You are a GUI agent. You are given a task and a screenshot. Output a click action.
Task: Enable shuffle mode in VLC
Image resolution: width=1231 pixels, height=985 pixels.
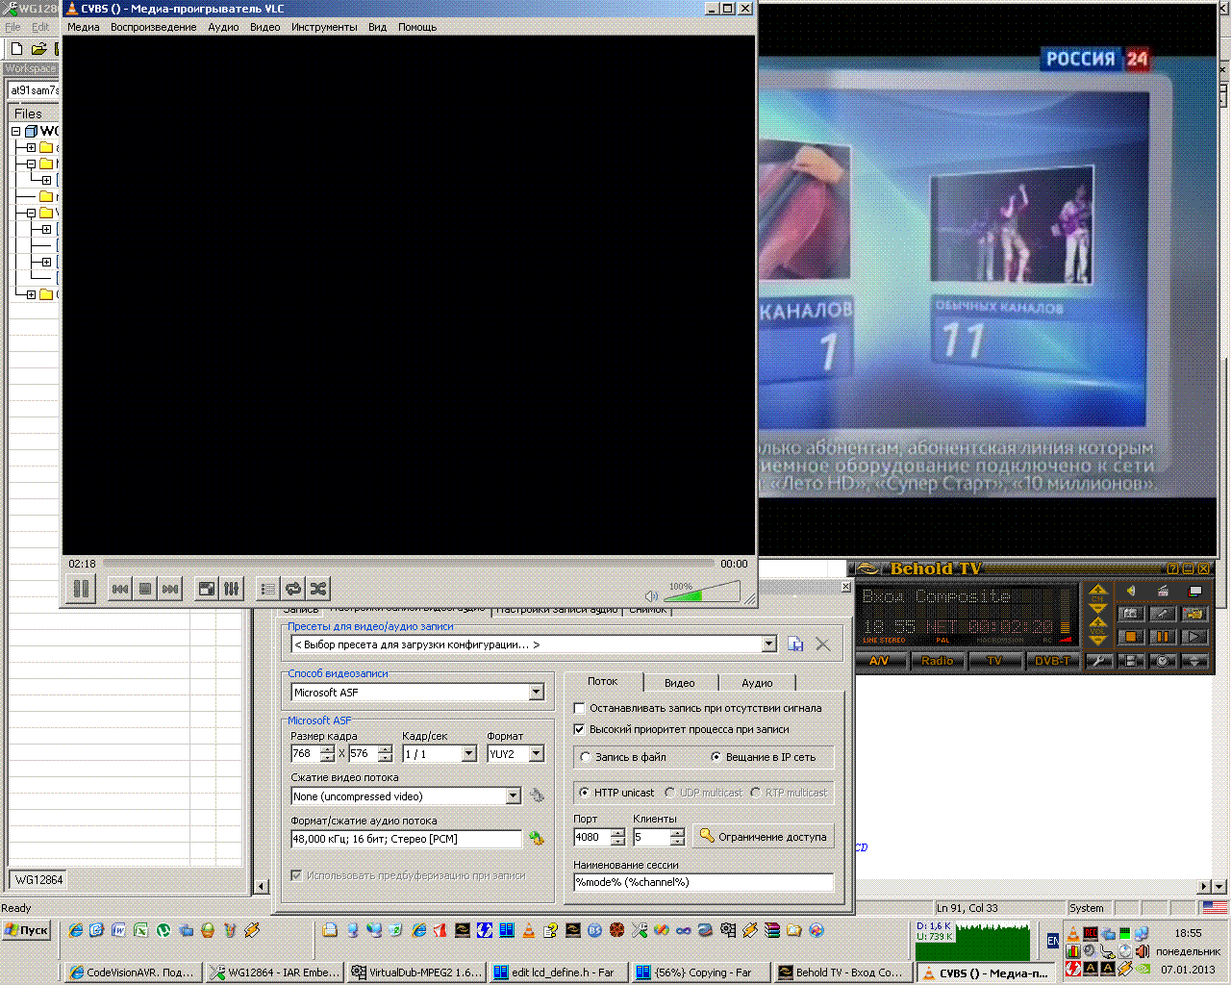[x=318, y=589]
